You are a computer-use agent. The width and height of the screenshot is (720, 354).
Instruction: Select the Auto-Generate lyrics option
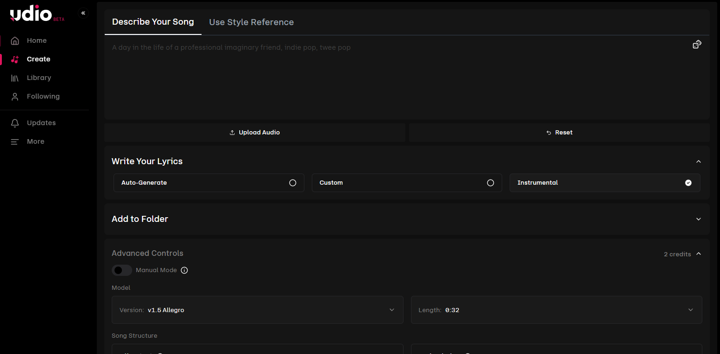click(x=209, y=183)
